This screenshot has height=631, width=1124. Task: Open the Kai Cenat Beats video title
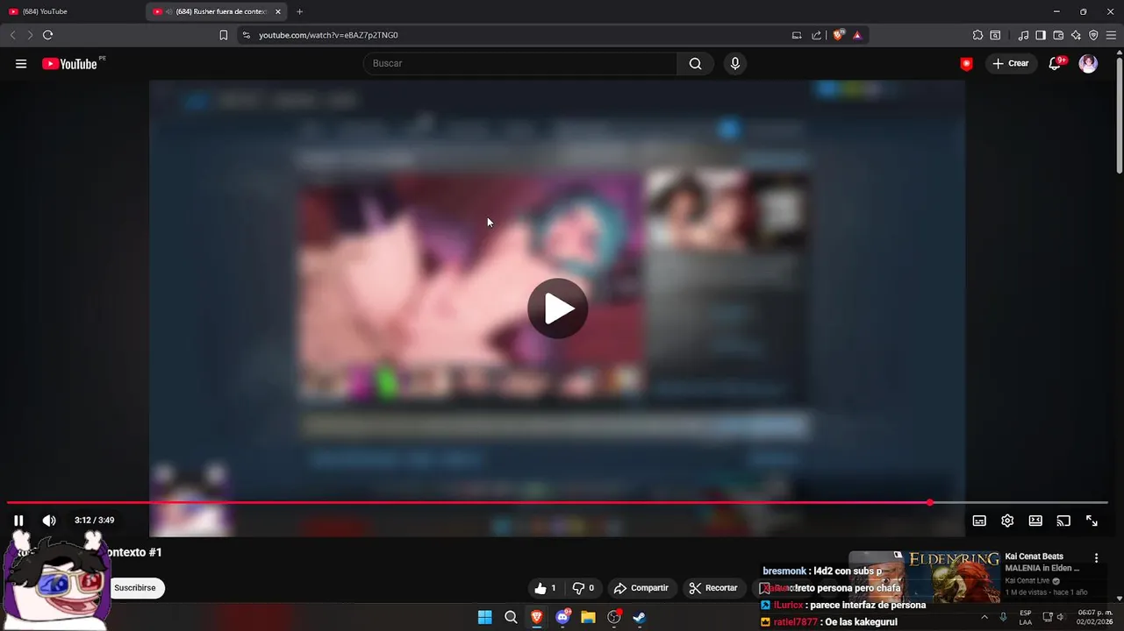1044,563
